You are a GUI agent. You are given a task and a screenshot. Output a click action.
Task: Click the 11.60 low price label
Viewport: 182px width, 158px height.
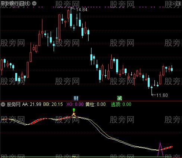pos(162,95)
